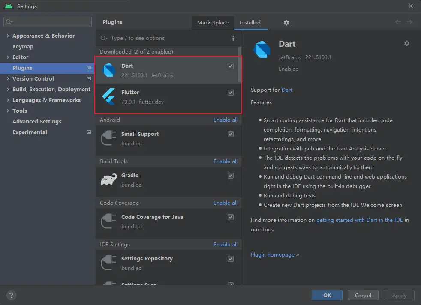Toggle the Code Coverage for Java checkbox
This screenshot has width=421, height=305.
(x=231, y=217)
